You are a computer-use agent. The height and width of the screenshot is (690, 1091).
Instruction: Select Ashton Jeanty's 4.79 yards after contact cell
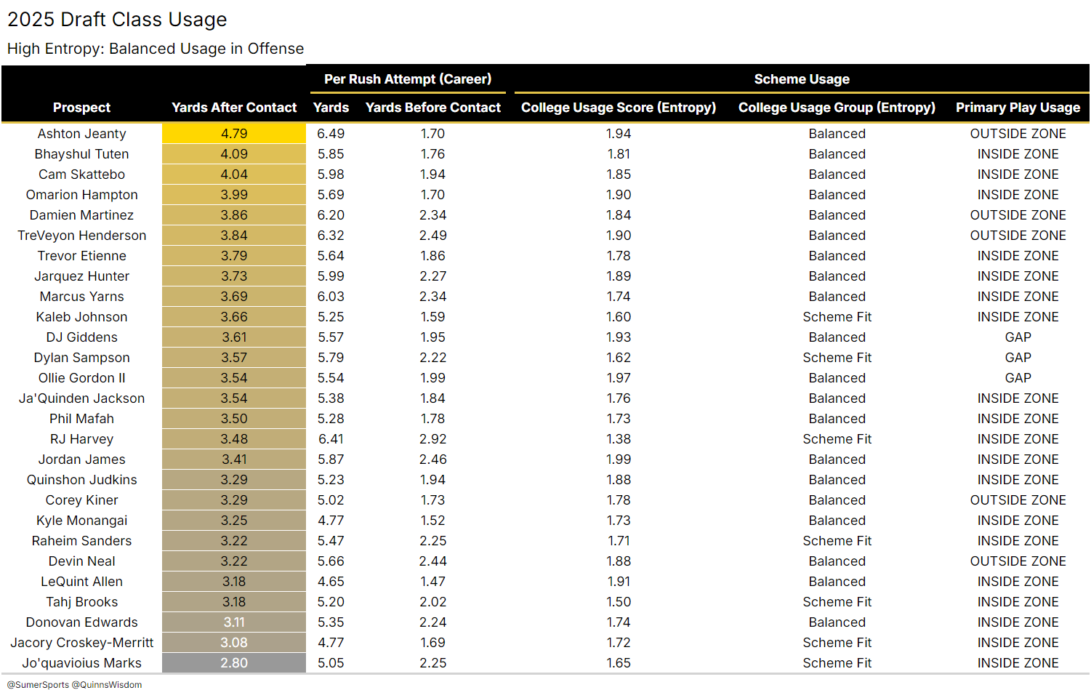(234, 134)
